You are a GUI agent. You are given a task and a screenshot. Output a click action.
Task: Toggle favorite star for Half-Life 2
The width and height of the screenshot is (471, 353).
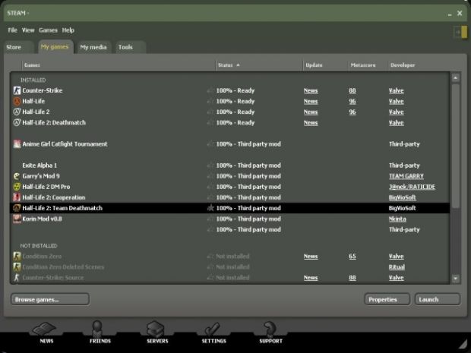[210, 112]
